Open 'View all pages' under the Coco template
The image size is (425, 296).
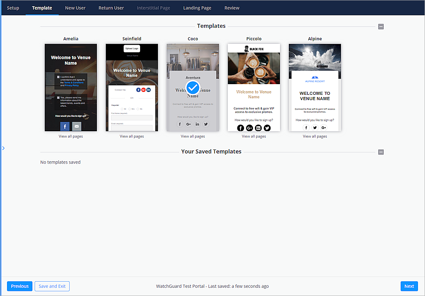coord(193,136)
